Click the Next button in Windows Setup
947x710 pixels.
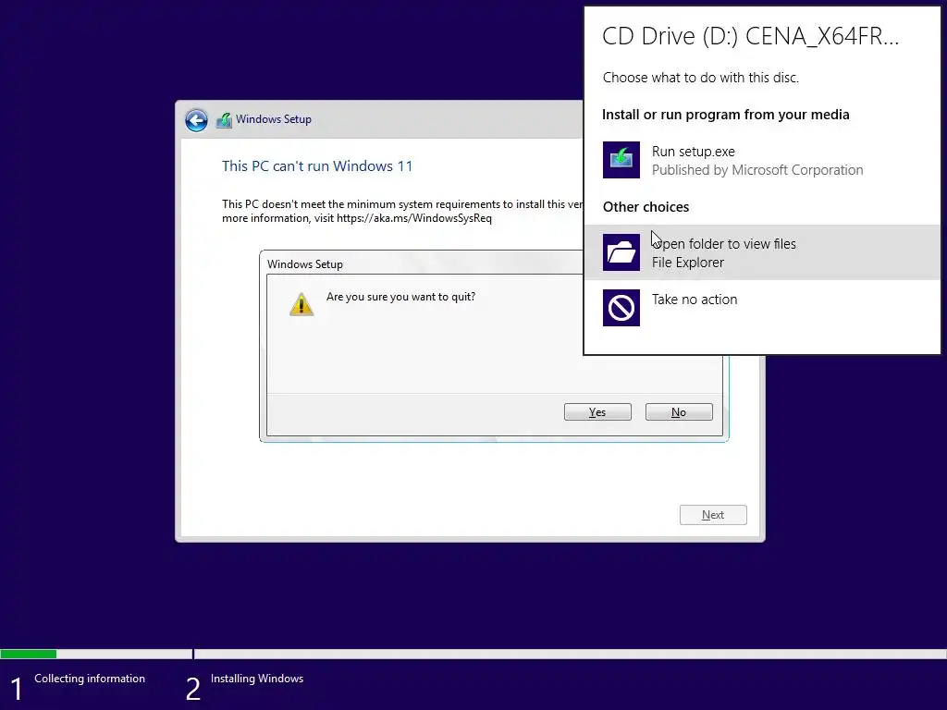click(x=713, y=515)
